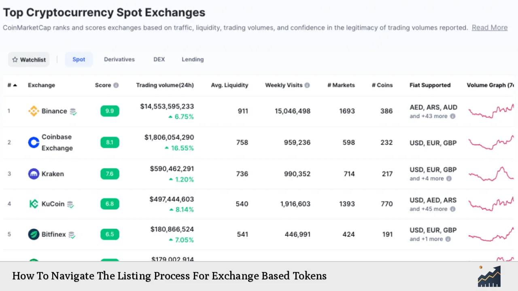
Task: Sort by # Markets header
Action: (x=341, y=85)
